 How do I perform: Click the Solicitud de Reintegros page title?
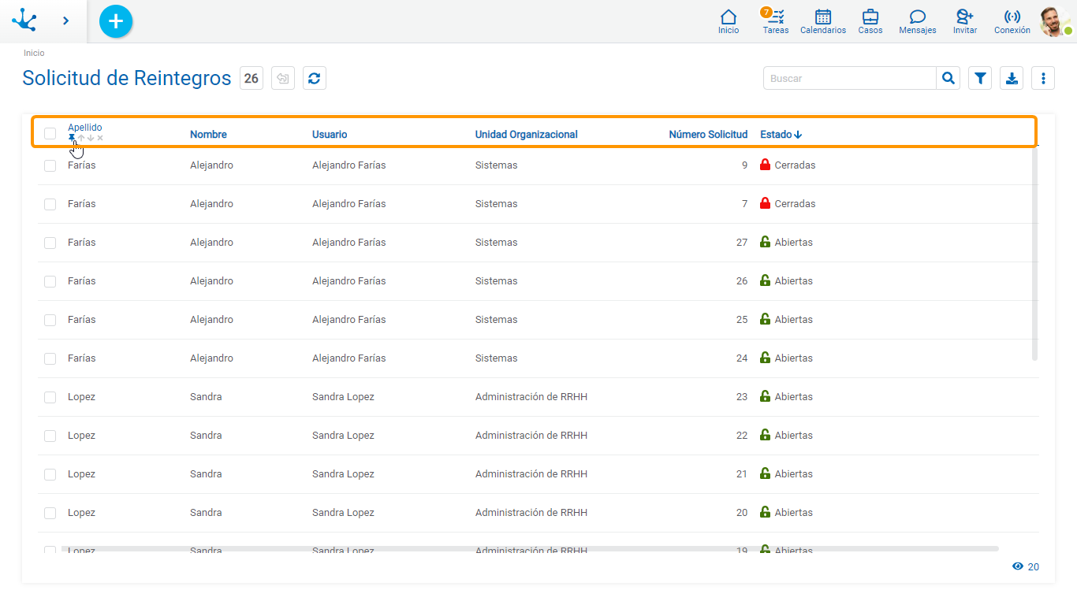pyautogui.click(x=127, y=78)
